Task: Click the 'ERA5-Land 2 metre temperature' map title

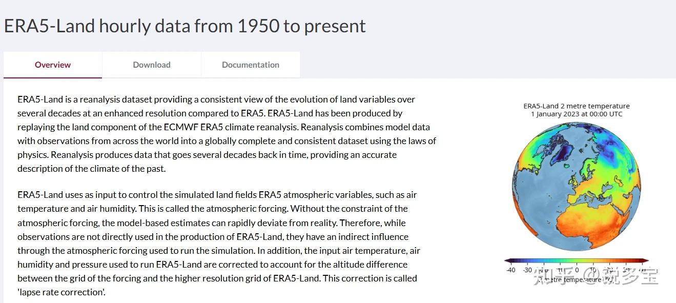Action: coord(577,106)
